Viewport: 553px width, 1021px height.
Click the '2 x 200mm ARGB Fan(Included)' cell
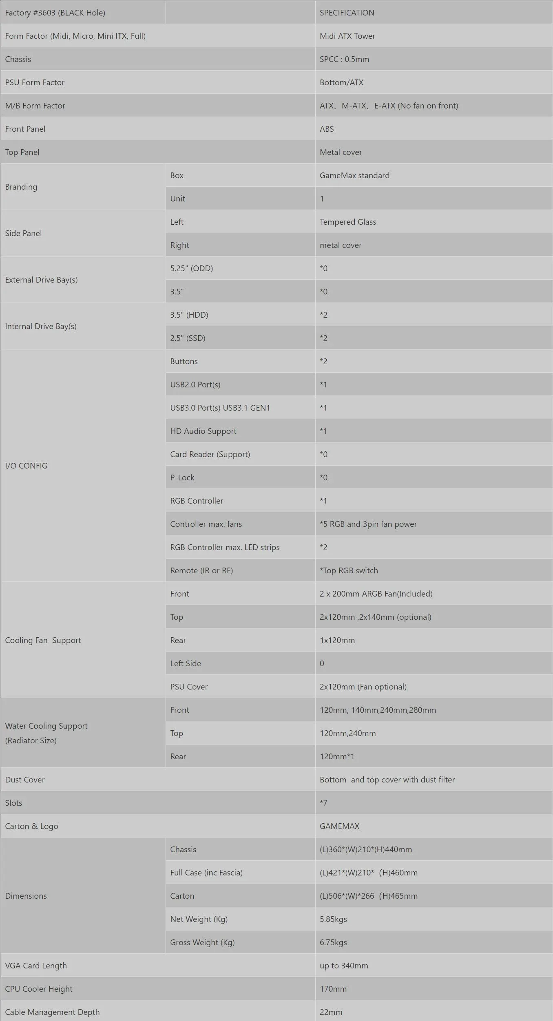[x=434, y=594]
